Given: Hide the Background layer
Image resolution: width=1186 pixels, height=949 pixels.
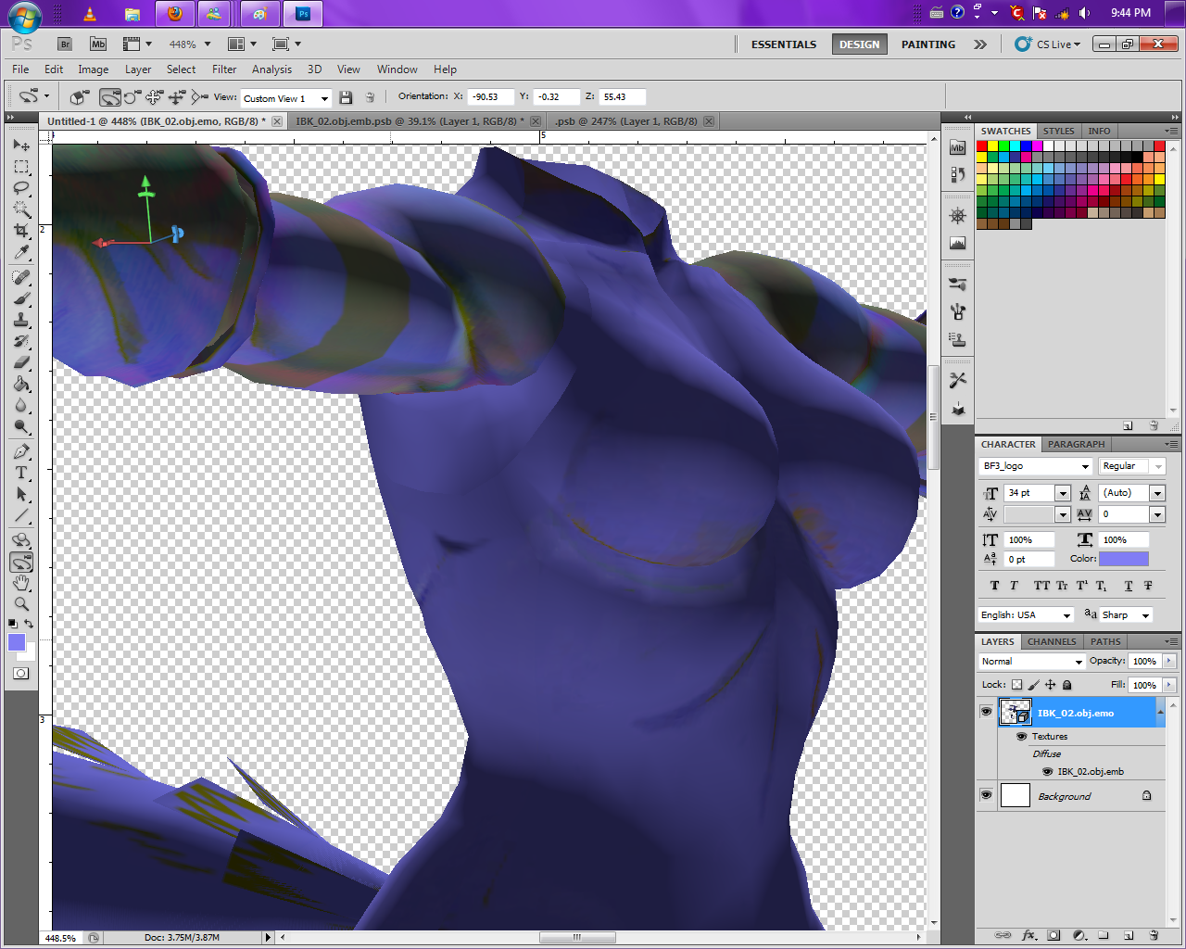Looking at the screenshot, I should (986, 795).
